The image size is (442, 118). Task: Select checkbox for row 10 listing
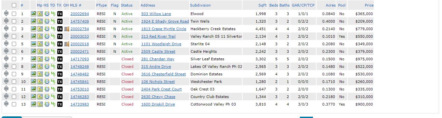click(14, 82)
